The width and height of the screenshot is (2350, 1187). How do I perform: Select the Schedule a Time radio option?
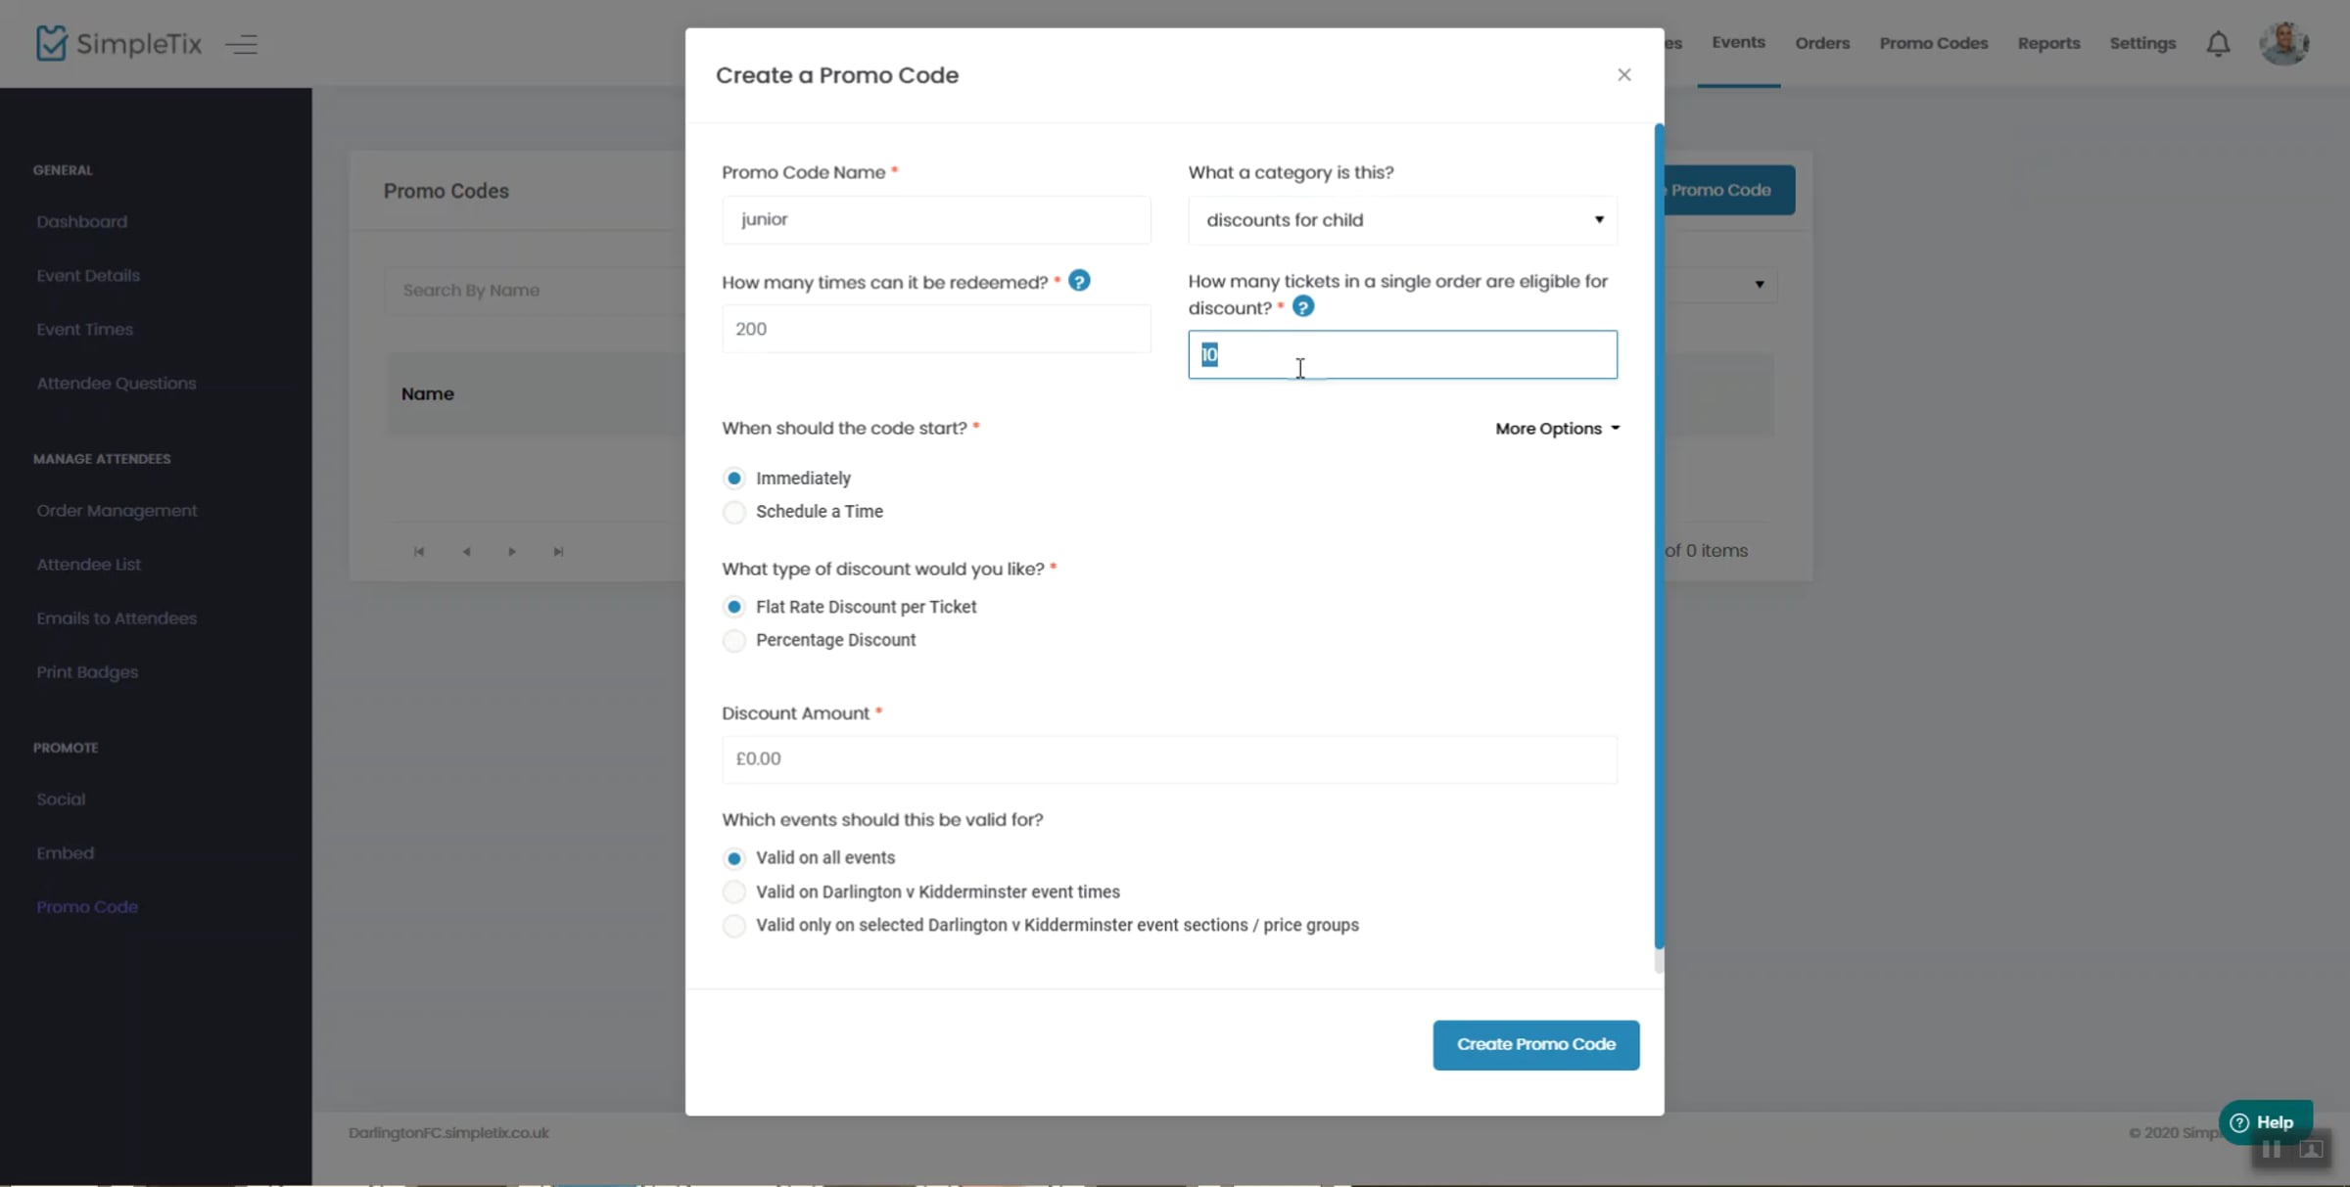click(733, 512)
